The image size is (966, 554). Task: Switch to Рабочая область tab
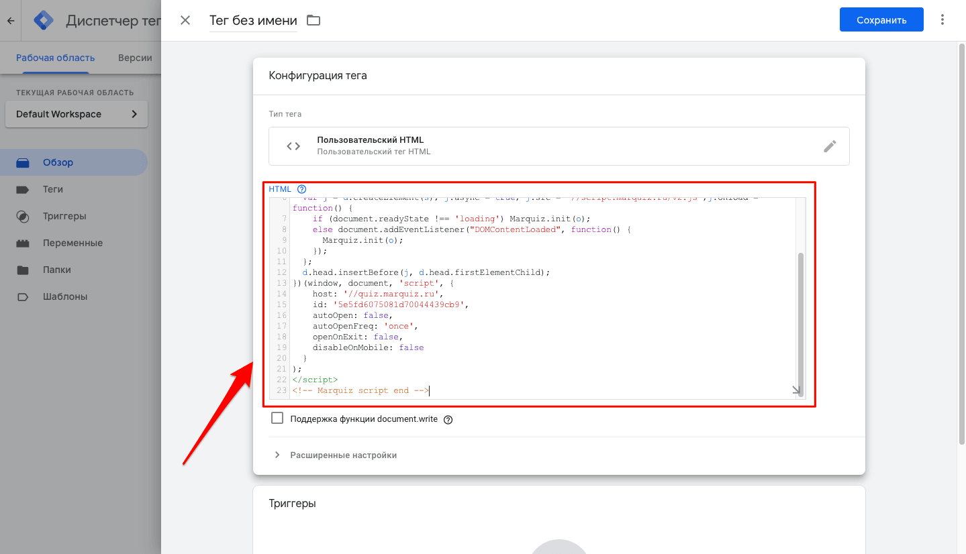pos(56,58)
